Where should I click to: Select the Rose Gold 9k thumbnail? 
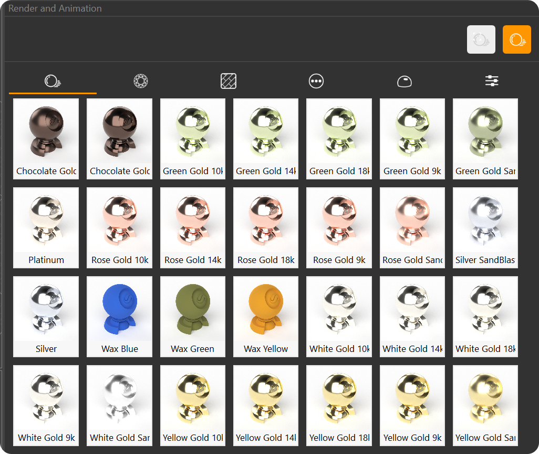point(339,227)
